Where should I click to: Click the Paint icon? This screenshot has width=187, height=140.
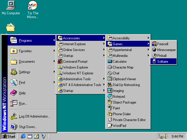click(x=110, y=108)
